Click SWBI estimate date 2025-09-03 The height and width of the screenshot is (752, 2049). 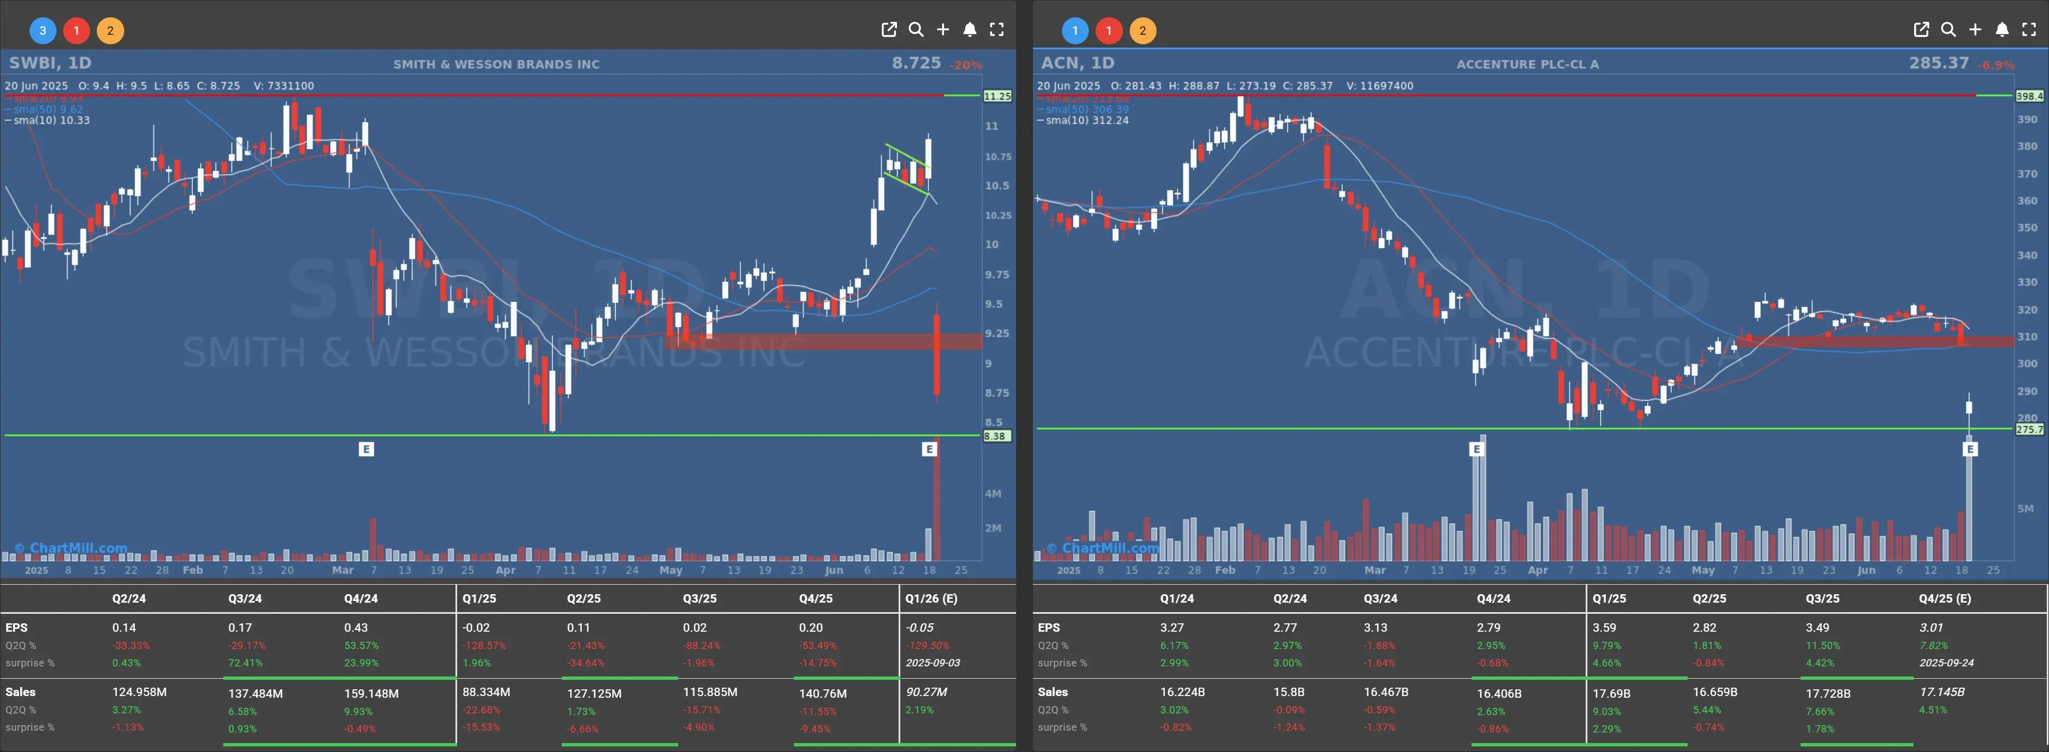coord(932,663)
